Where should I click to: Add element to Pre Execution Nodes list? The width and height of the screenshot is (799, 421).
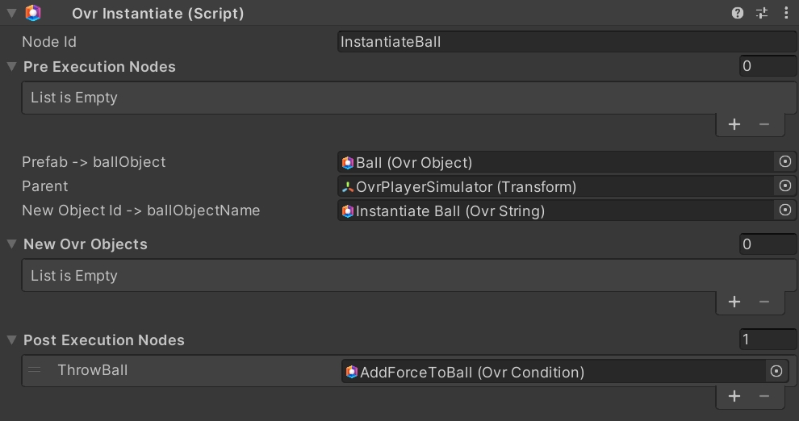tap(734, 124)
